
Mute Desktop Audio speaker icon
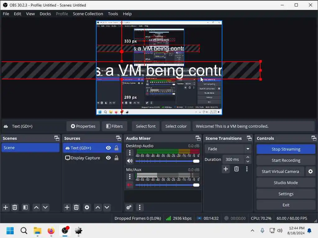pyautogui.click(x=130, y=161)
